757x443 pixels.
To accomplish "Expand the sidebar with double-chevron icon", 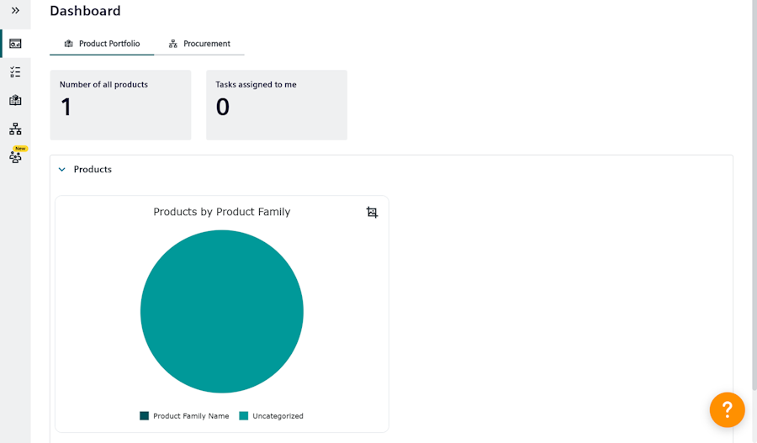I will click(x=15, y=10).
